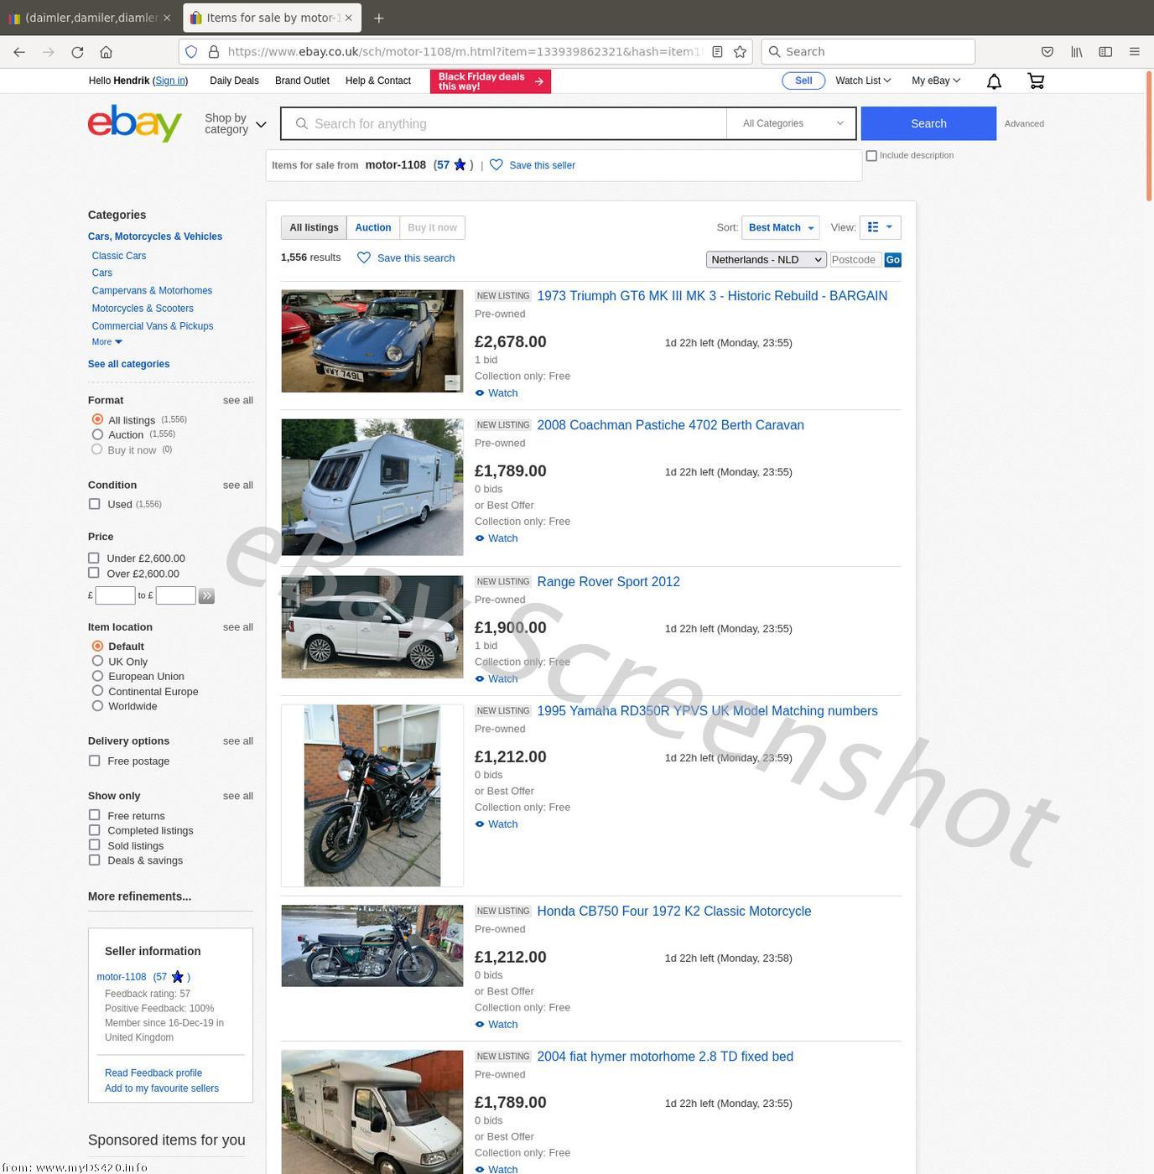This screenshot has width=1154, height=1174.
Task: Open the Range Rover Sport 2012 listing
Action: click(x=608, y=582)
